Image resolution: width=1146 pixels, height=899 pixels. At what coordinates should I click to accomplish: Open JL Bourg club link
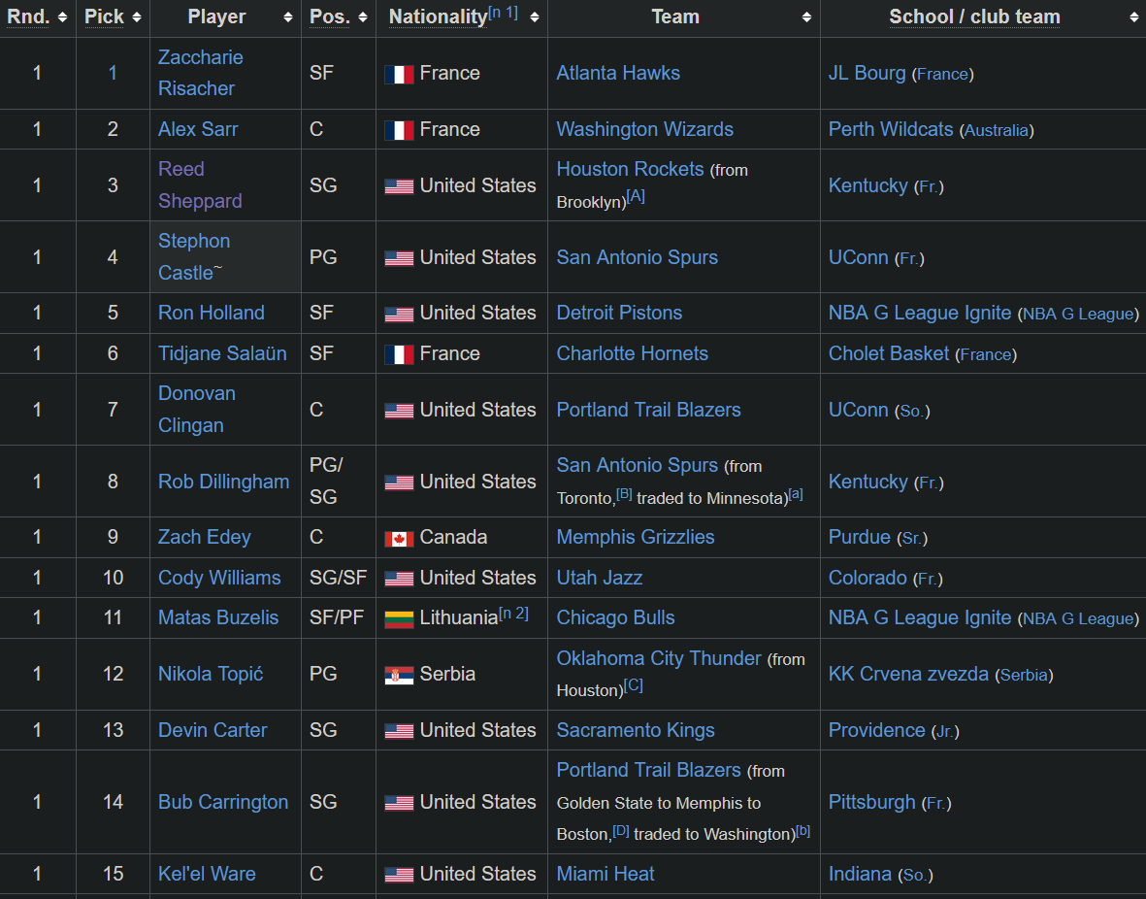pyautogui.click(x=867, y=73)
